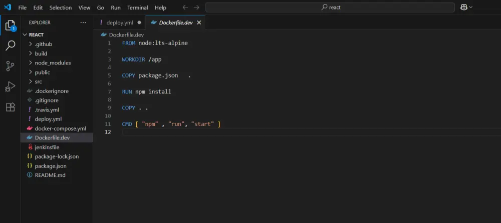
Task: Open the Search view icon
Action: click(10, 45)
